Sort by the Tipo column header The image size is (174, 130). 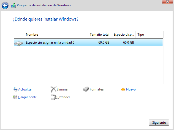(x=149, y=35)
